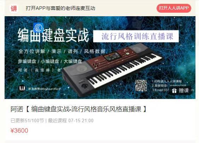Click the 最近课程 07-15 21:00 schedule text
199x143 pixels.
[x=71, y=120]
